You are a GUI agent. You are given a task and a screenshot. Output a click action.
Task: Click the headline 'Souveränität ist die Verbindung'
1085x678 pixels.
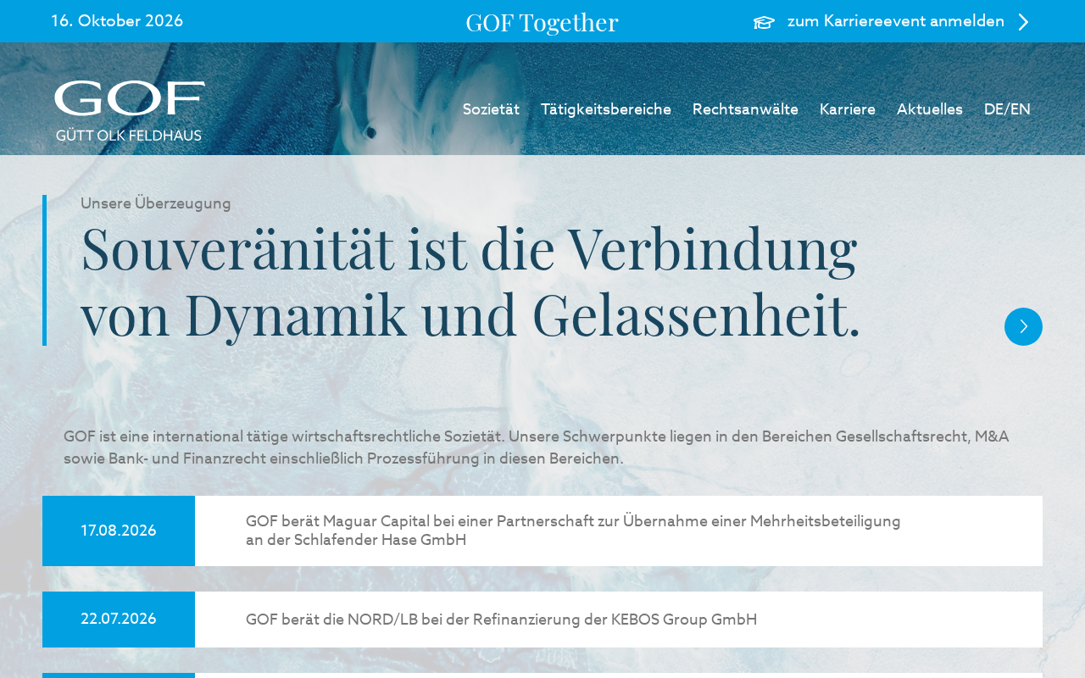(469, 247)
